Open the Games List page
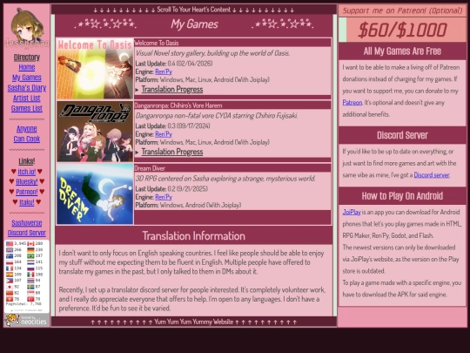The image size is (470, 353). tap(27, 108)
